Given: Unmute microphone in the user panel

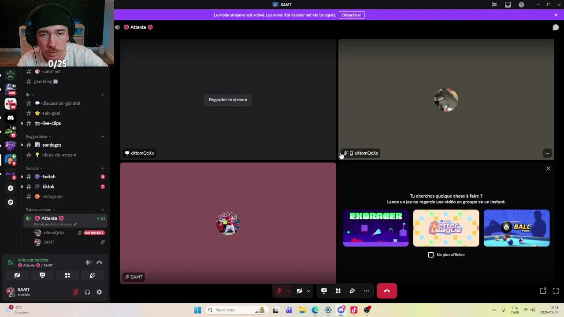Looking at the screenshot, I should 76,292.
